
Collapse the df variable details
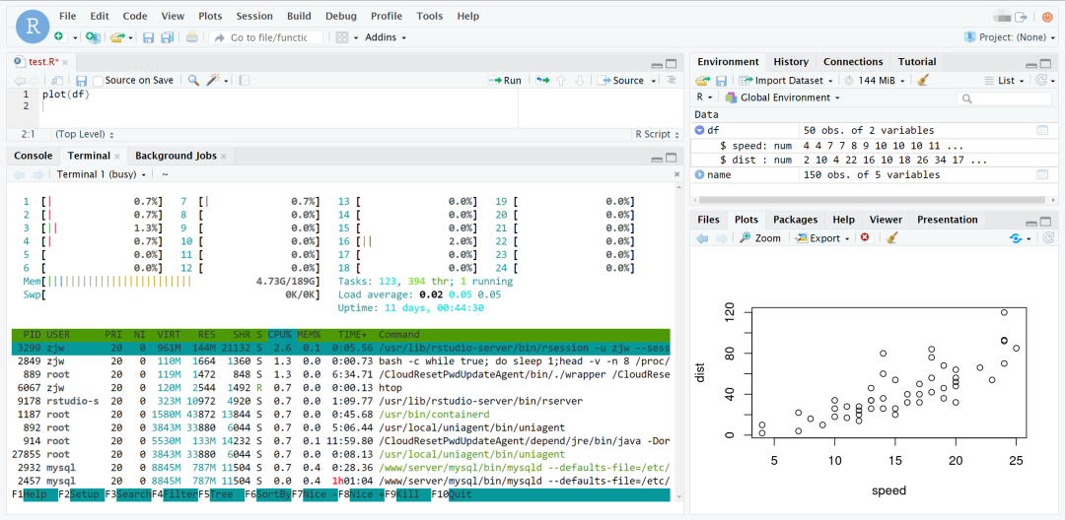click(x=700, y=130)
